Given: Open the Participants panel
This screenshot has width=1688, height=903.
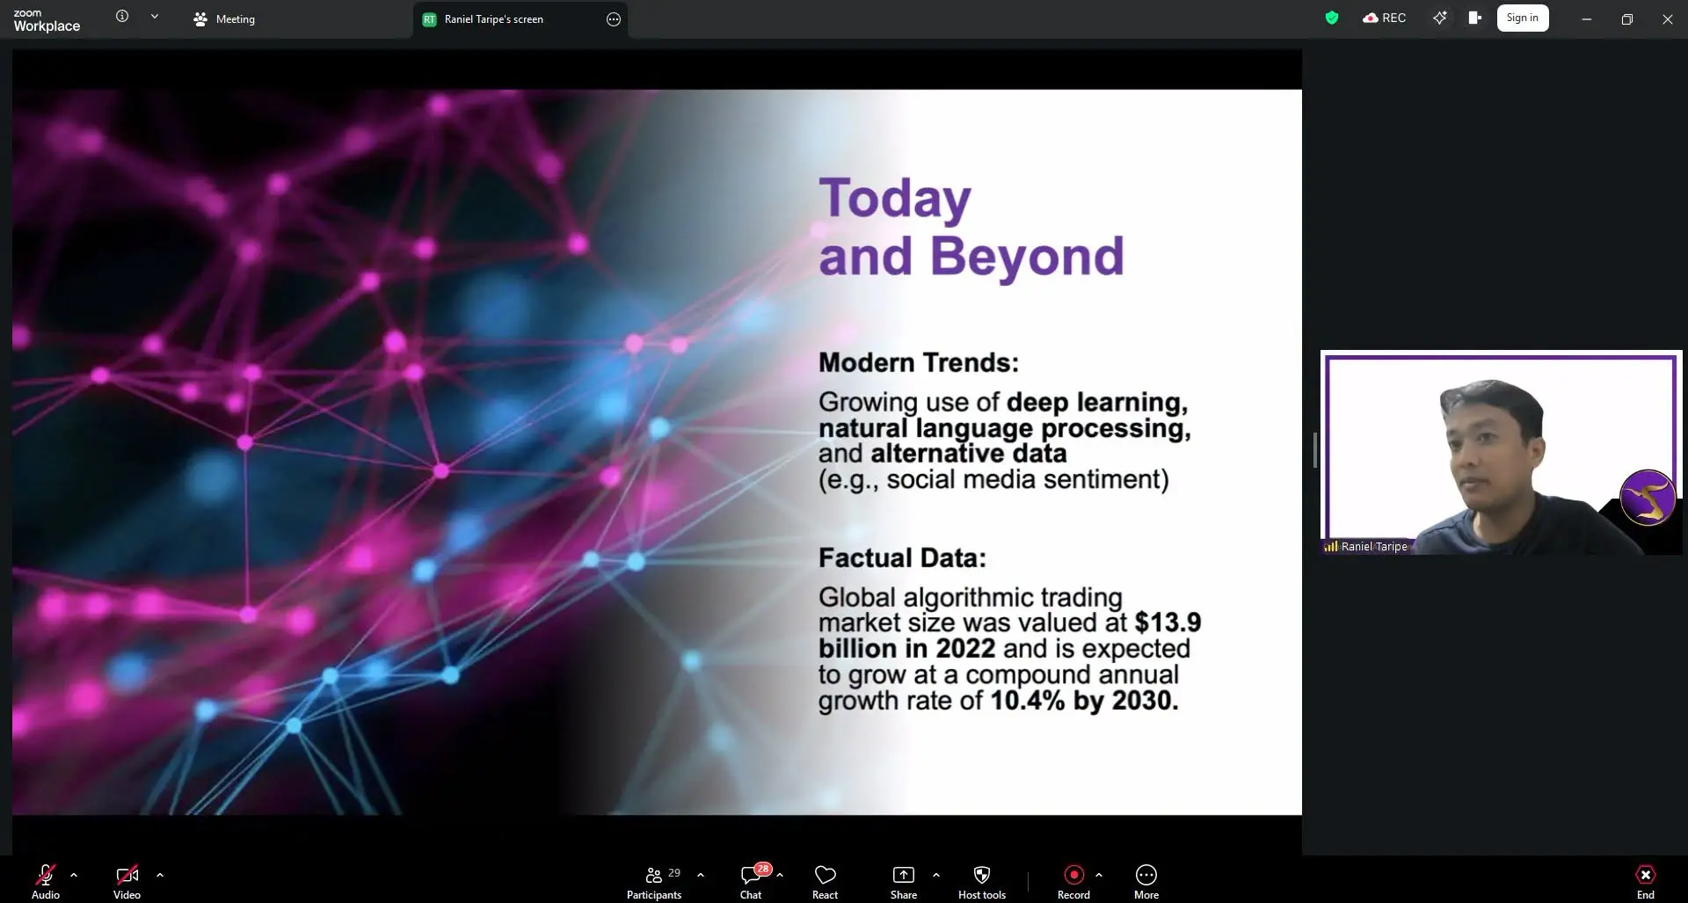Looking at the screenshot, I should (x=654, y=881).
